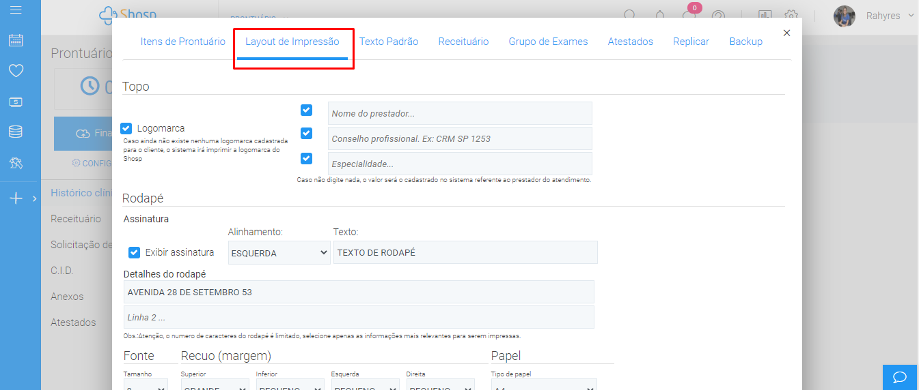Focus the Linha 2 footer field
The height and width of the screenshot is (390, 919).
coord(359,317)
